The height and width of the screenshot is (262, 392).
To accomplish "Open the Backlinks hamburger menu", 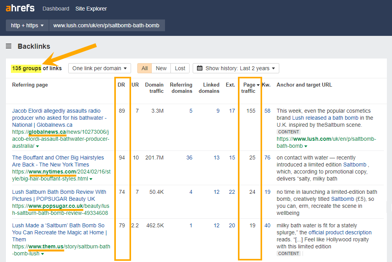I will click(9, 46).
